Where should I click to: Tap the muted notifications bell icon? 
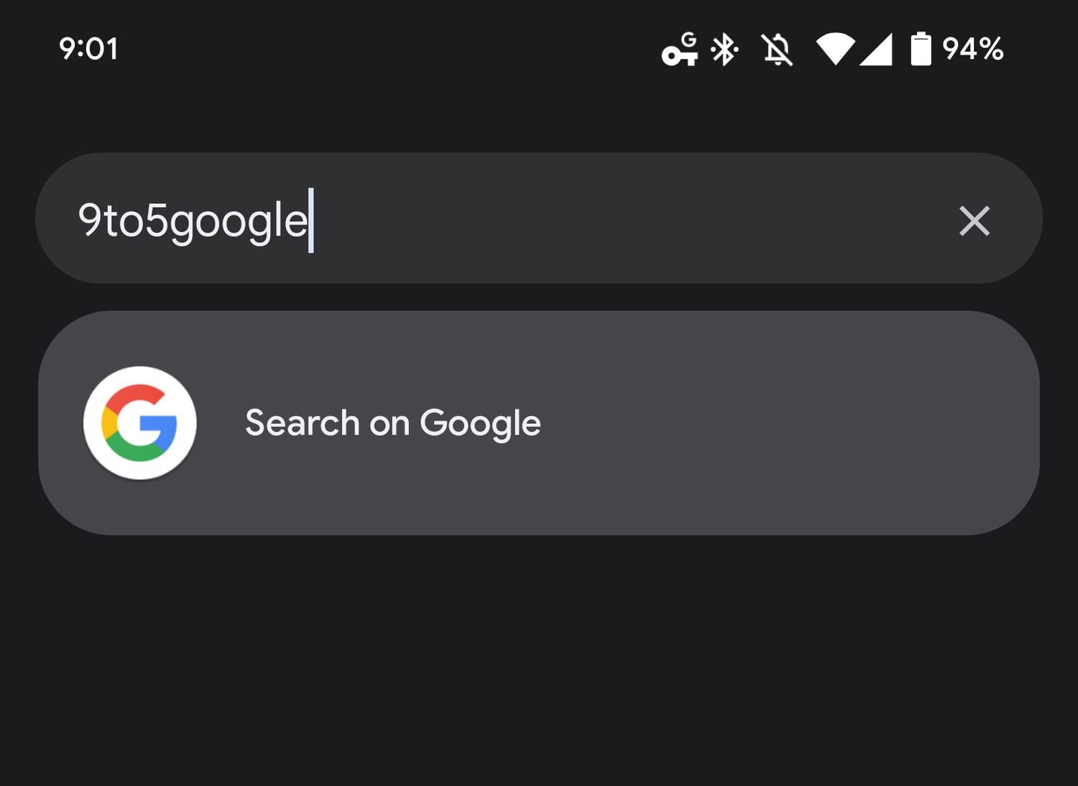777,50
